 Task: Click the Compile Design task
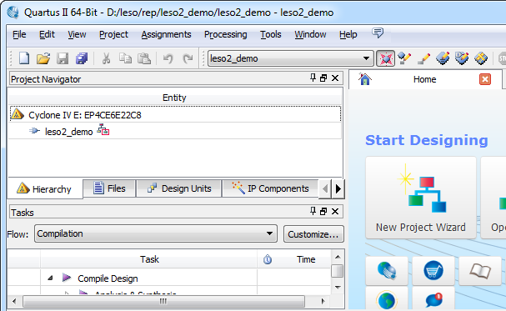[108, 278]
